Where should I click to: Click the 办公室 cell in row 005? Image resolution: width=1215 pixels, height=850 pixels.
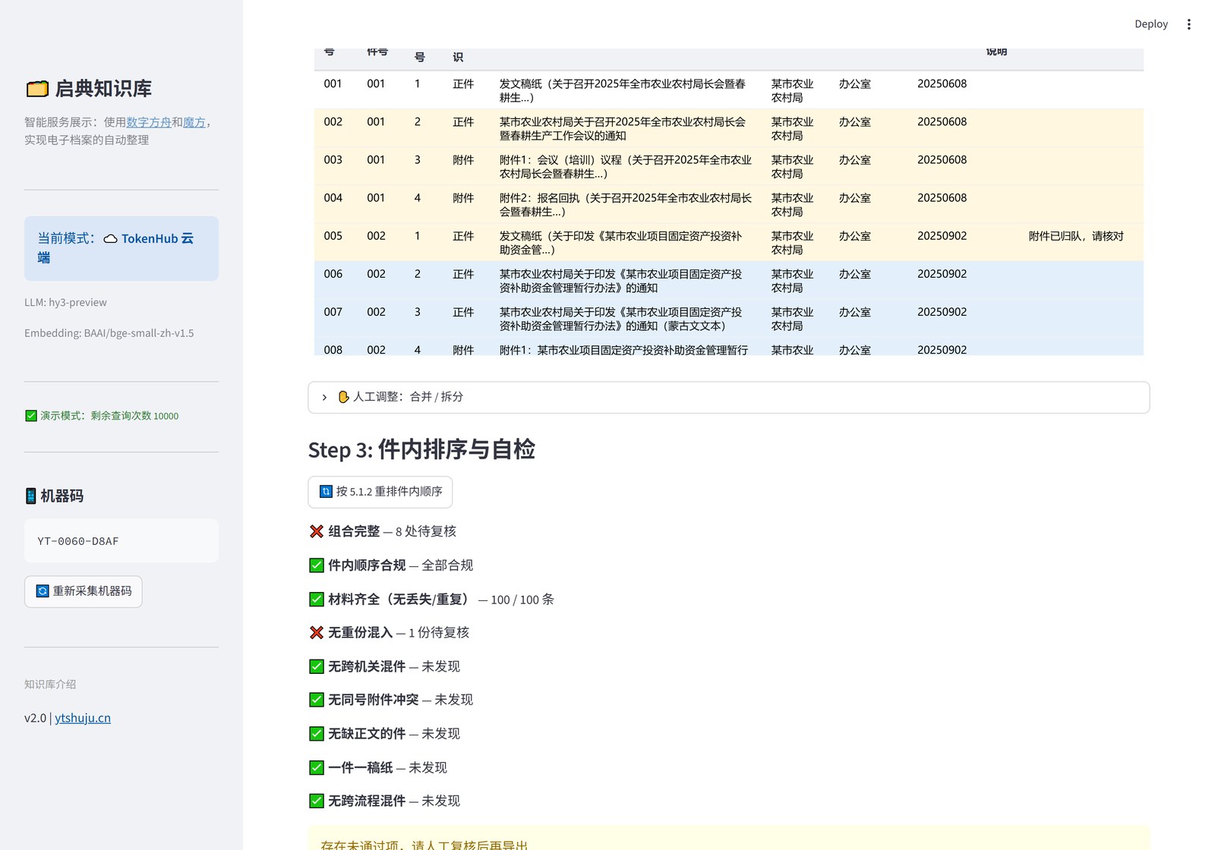(855, 236)
